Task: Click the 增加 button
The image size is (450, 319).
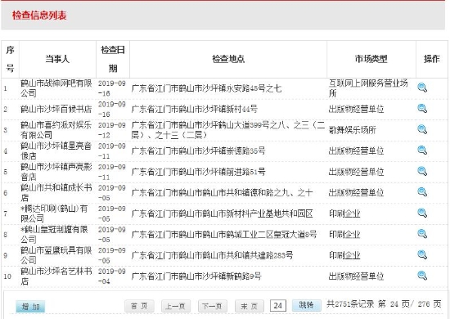Action: 30,307
